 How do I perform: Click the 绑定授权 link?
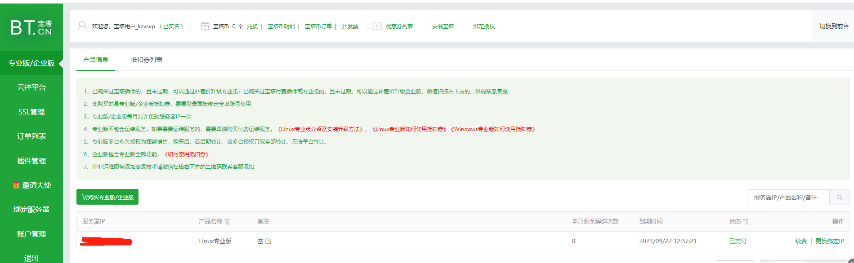pos(484,26)
